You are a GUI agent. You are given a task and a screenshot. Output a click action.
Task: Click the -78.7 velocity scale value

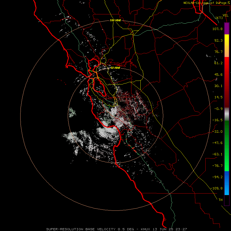click(217, 166)
